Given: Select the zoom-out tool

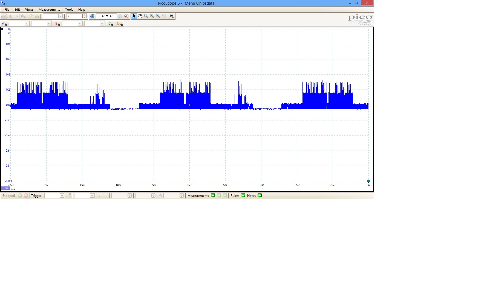Looking at the screenshot, I should [x=158, y=16].
